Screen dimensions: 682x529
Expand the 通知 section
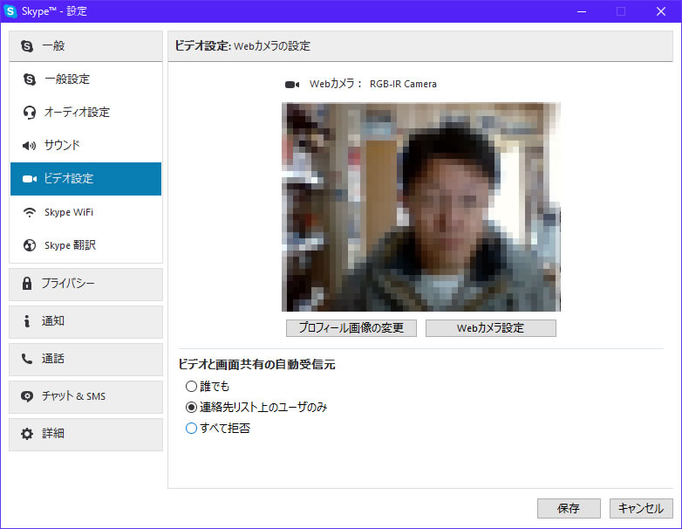[x=85, y=322]
